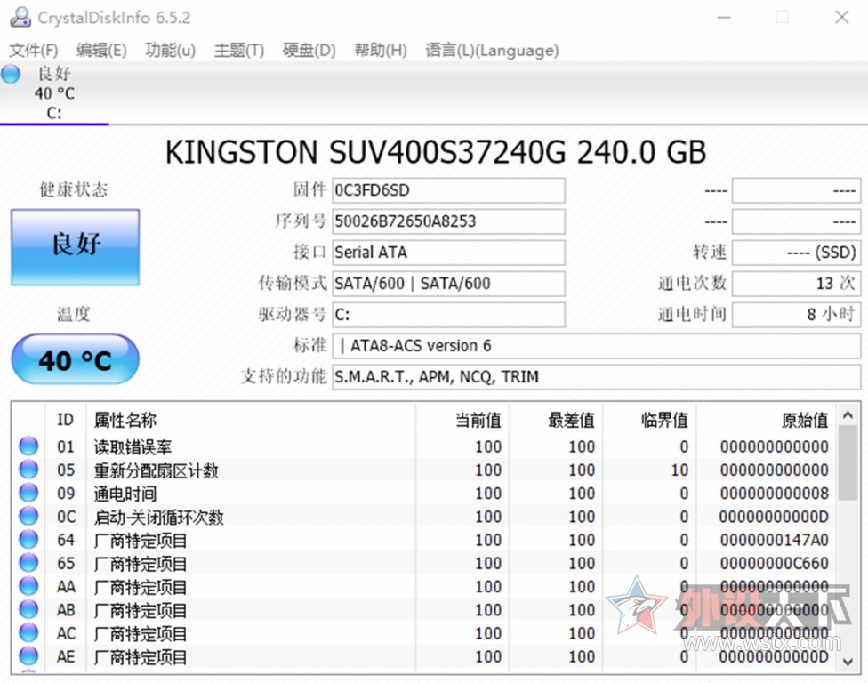
Task: Click raw value 00000000C660 of attribute 65
Action: pos(774,563)
